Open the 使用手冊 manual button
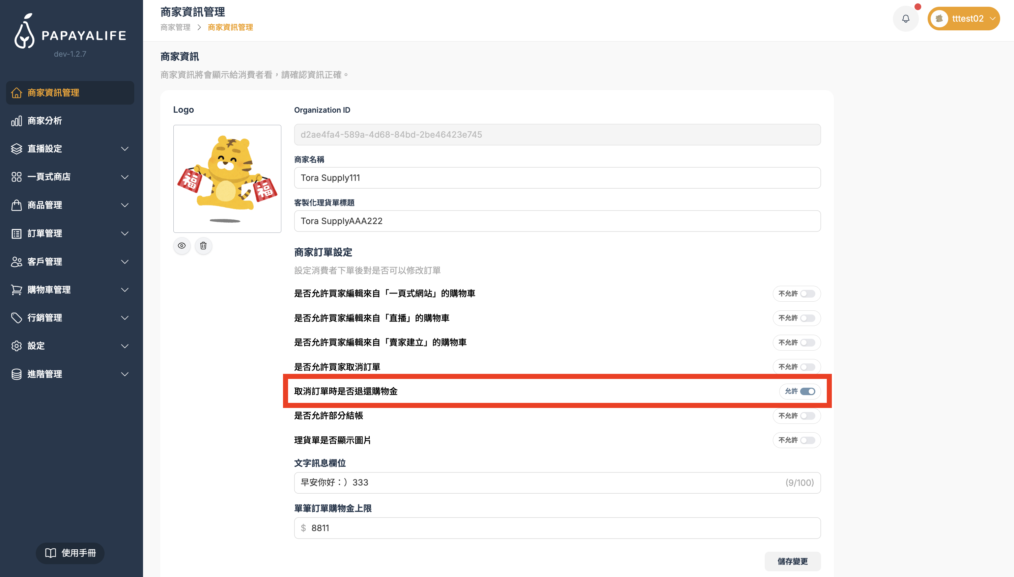1014x577 pixels. point(70,553)
